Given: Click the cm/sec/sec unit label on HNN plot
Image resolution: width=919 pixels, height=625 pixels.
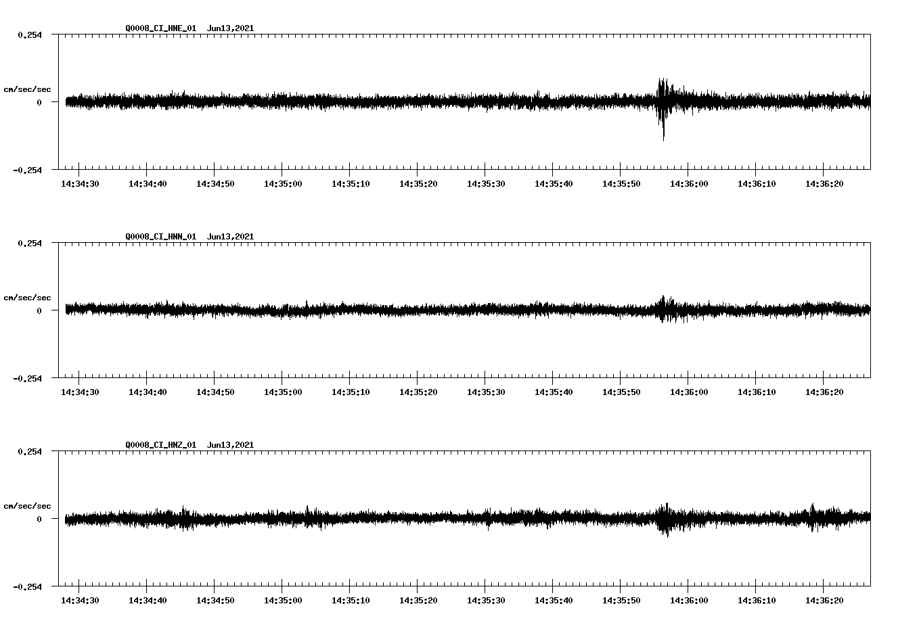Looking at the screenshot, I should coord(27,298).
